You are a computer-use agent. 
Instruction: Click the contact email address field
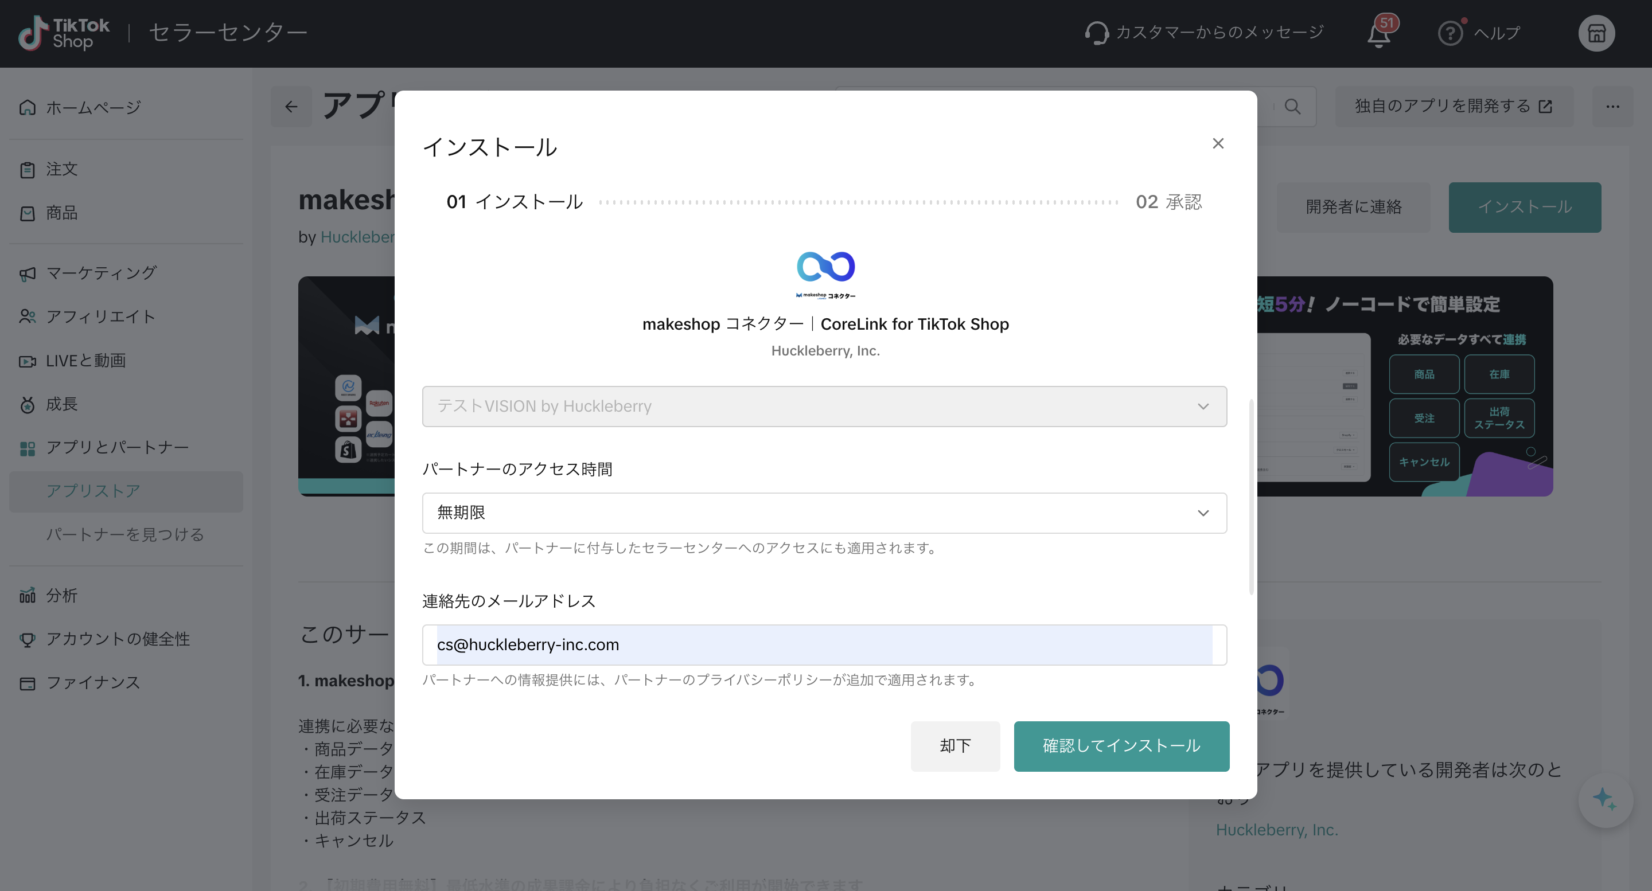(x=824, y=645)
